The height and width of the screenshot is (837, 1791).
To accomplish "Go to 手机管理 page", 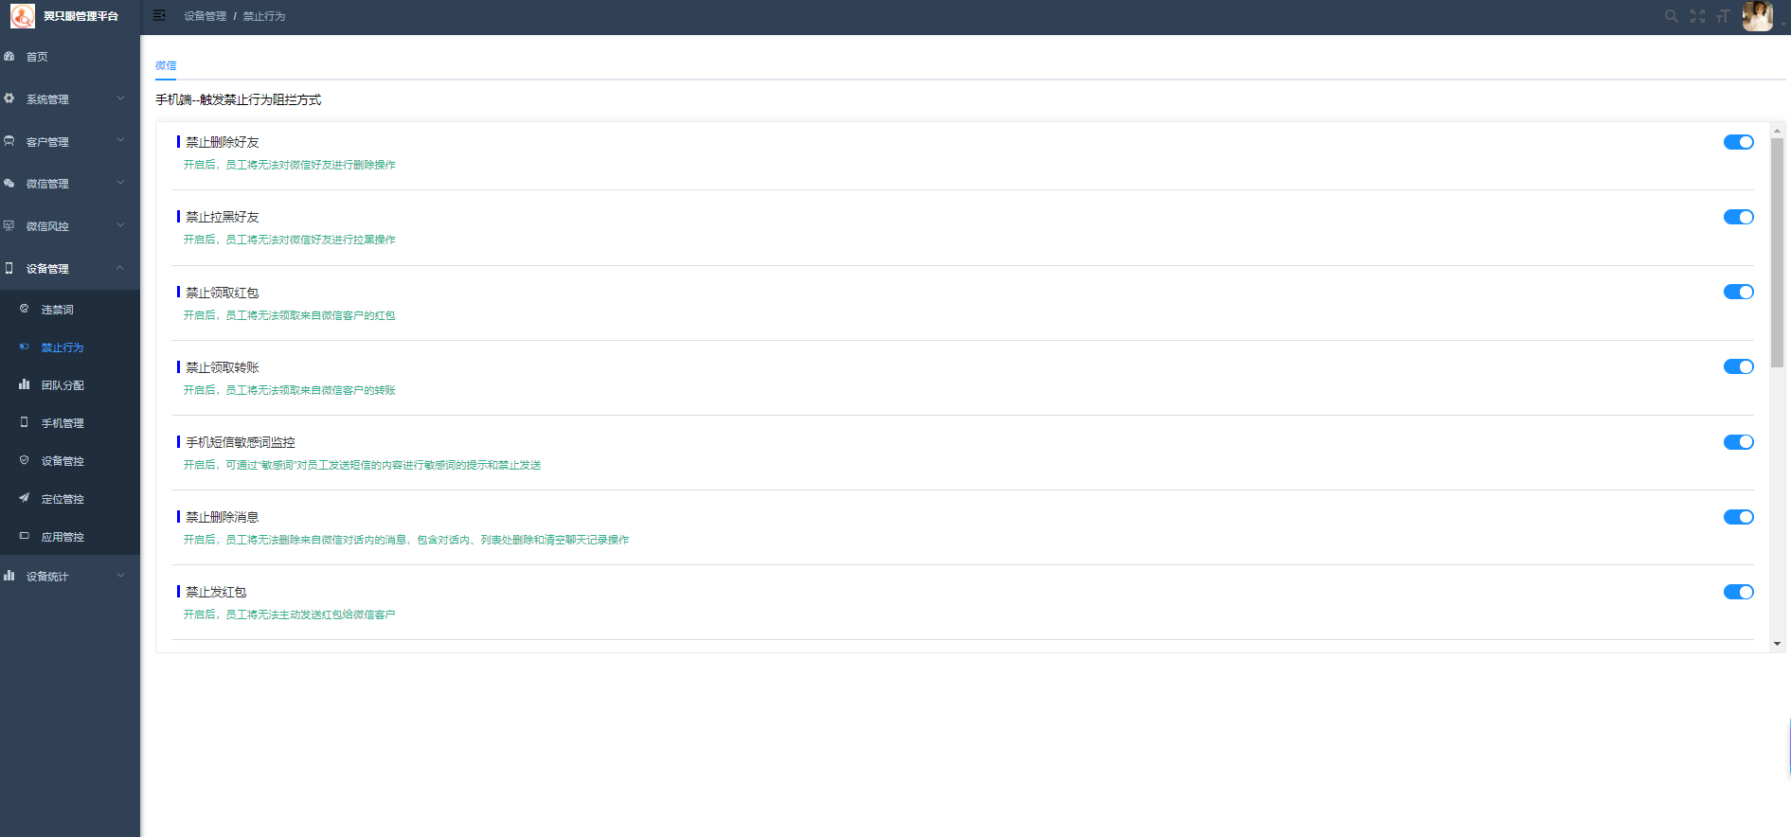I will tap(63, 423).
